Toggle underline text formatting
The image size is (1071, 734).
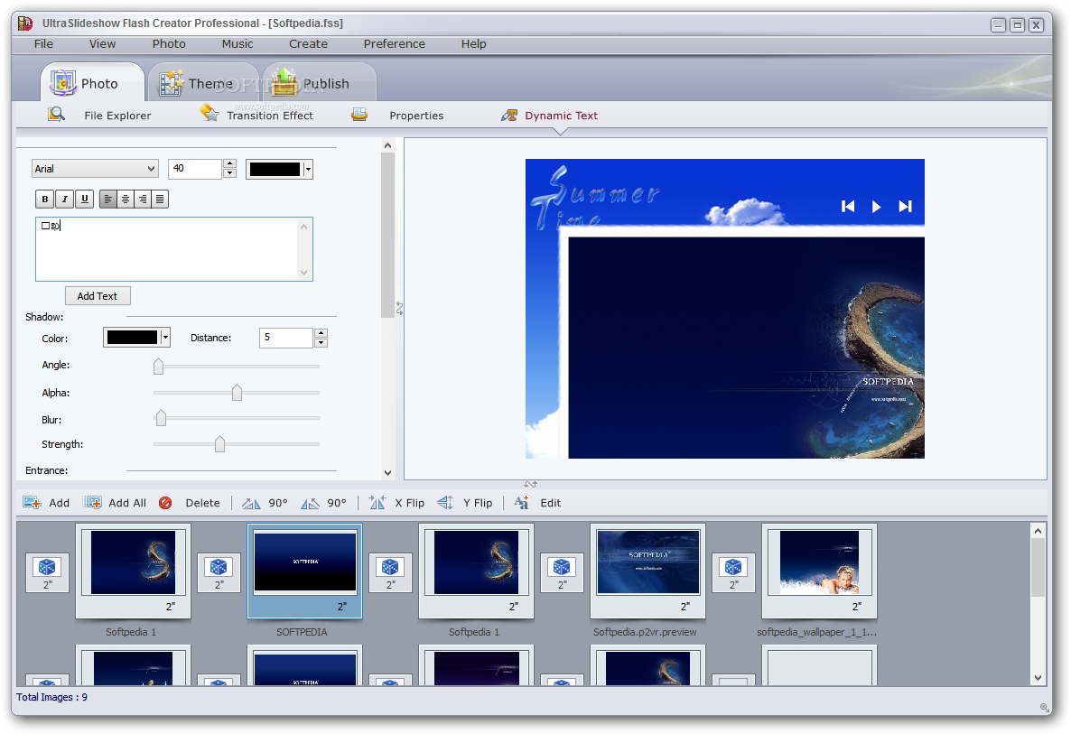coord(85,199)
